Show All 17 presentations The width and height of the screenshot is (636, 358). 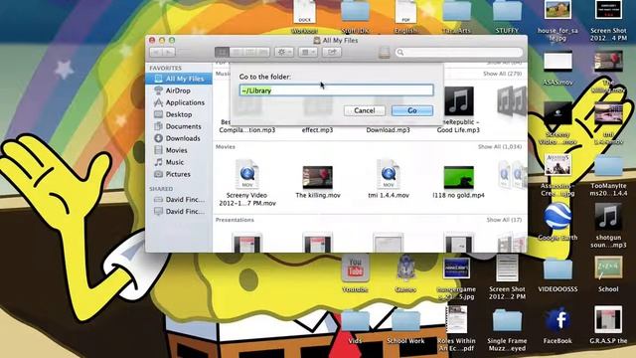(504, 220)
